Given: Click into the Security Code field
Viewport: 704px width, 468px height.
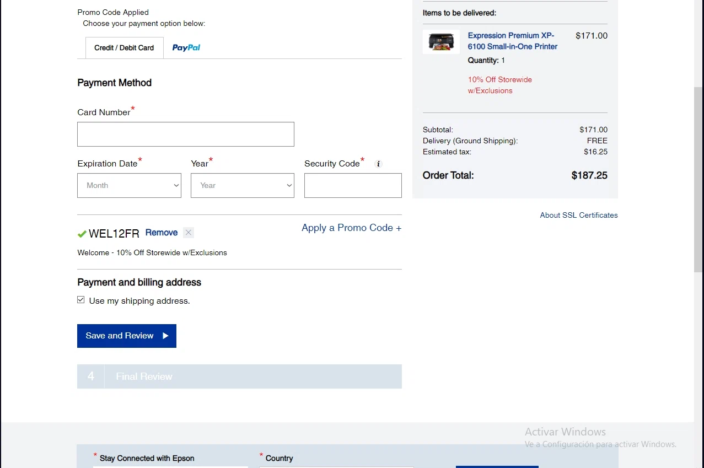Looking at the screenshot, I should pyautogui.click(x=353, y=186).
